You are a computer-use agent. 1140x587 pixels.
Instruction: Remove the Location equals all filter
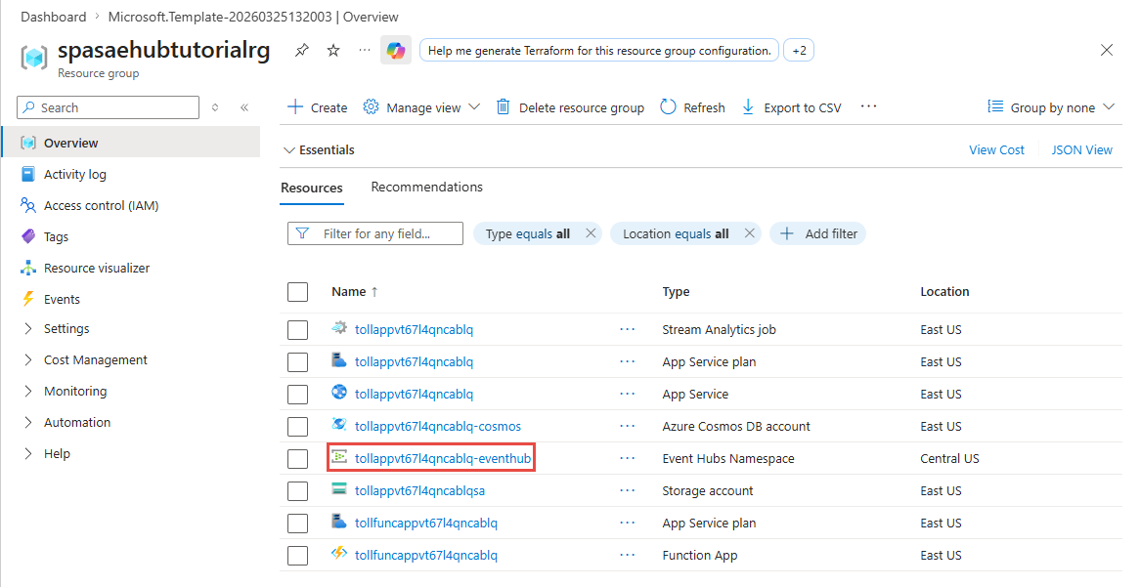750,233
